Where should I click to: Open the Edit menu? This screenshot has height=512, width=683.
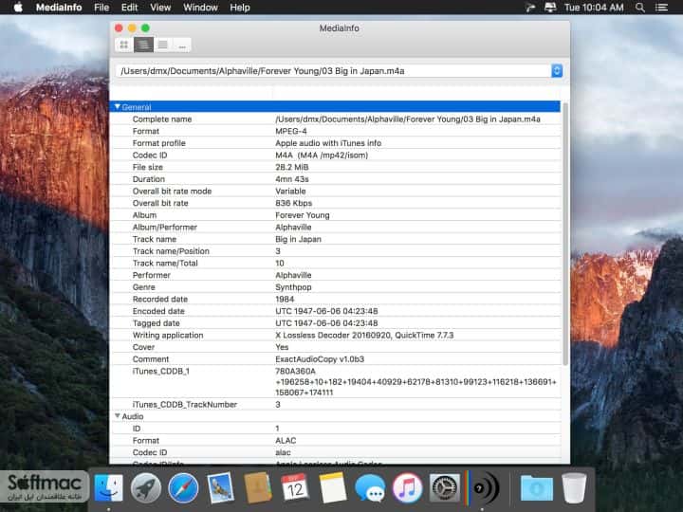(x=129, y=8)
